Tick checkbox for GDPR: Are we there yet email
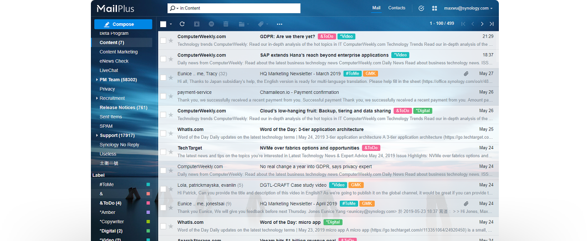Viewport: 587px width, 241px height. tap(163, 40)
